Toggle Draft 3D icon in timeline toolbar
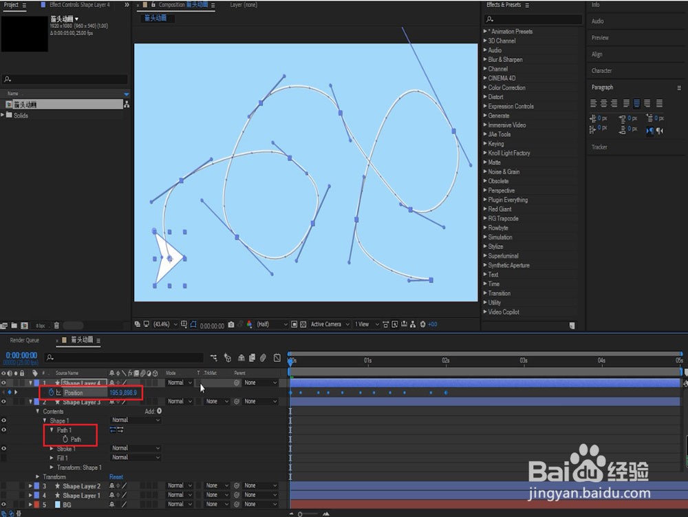 pyautogui.click(x=228, y=358)
